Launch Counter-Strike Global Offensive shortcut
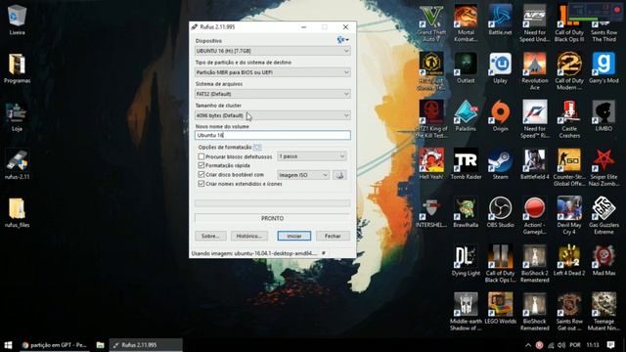This screenshot has width=626, height=352. click(x=569, y=167)
